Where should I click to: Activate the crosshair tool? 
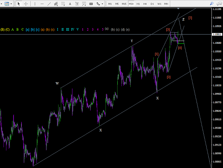pos(26,4)
